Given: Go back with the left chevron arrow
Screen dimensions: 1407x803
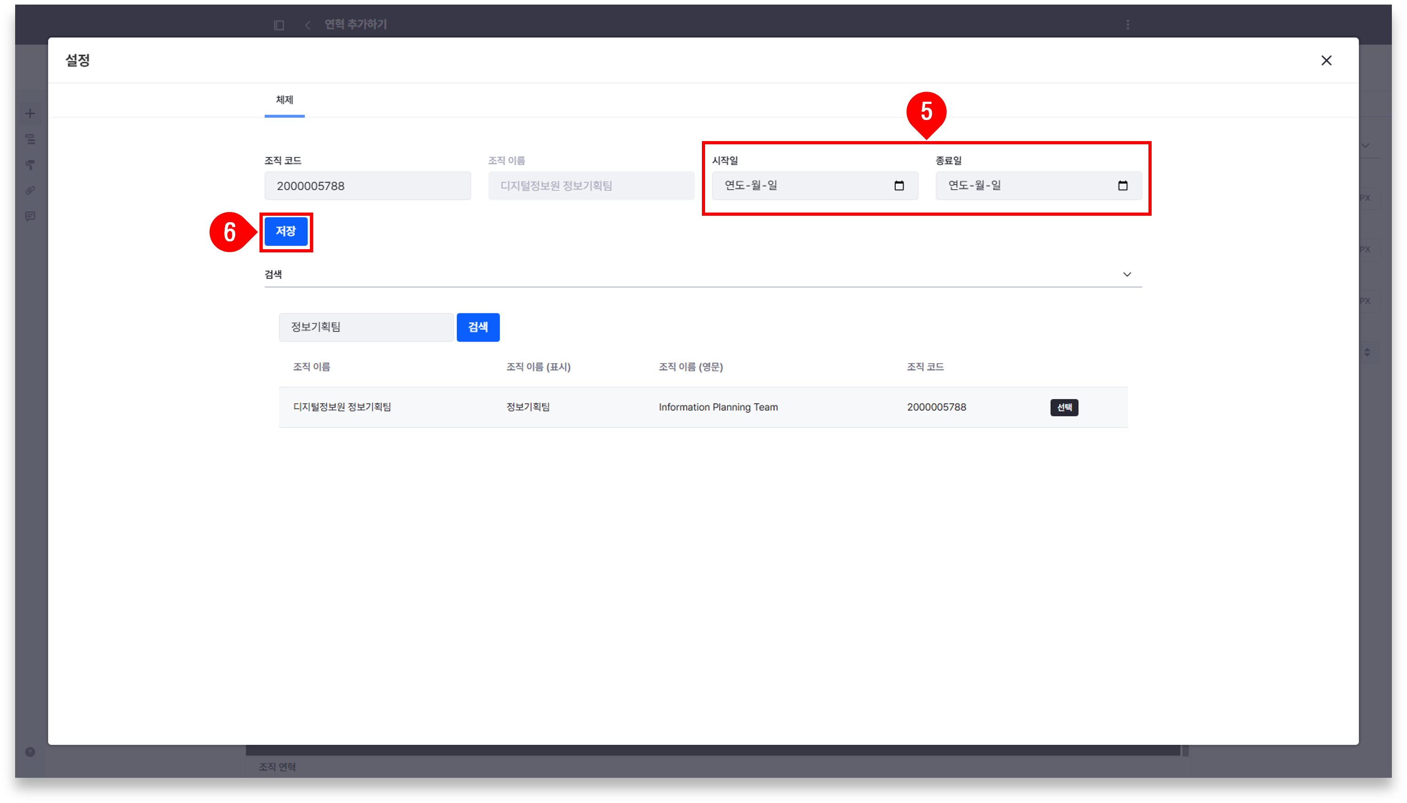Looking at the screenshot, I should pyautogui.click(x=308, y=25).
